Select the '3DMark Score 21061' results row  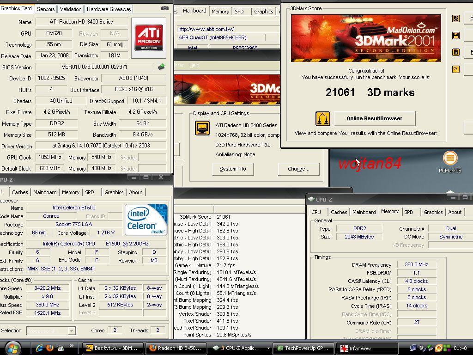240,217
